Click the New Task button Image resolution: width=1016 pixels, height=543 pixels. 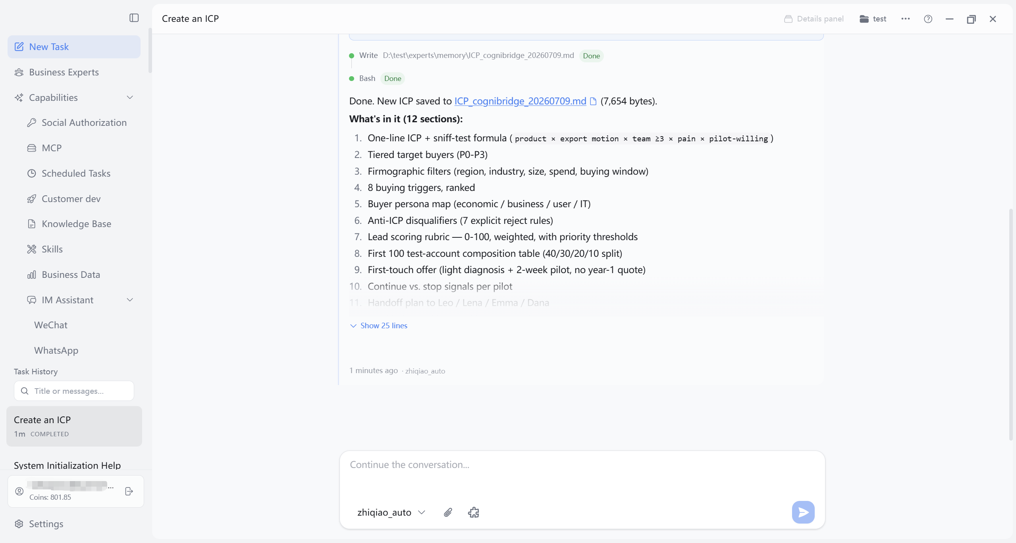[x=74, y=47]
